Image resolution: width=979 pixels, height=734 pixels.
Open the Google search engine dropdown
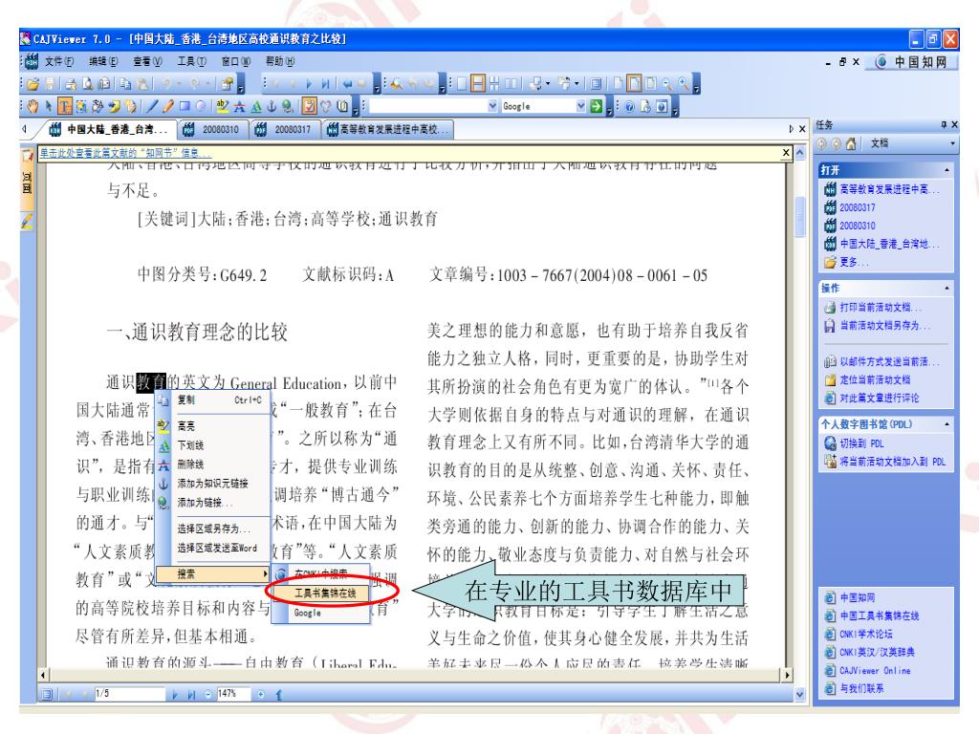click(x=580, y=106)
